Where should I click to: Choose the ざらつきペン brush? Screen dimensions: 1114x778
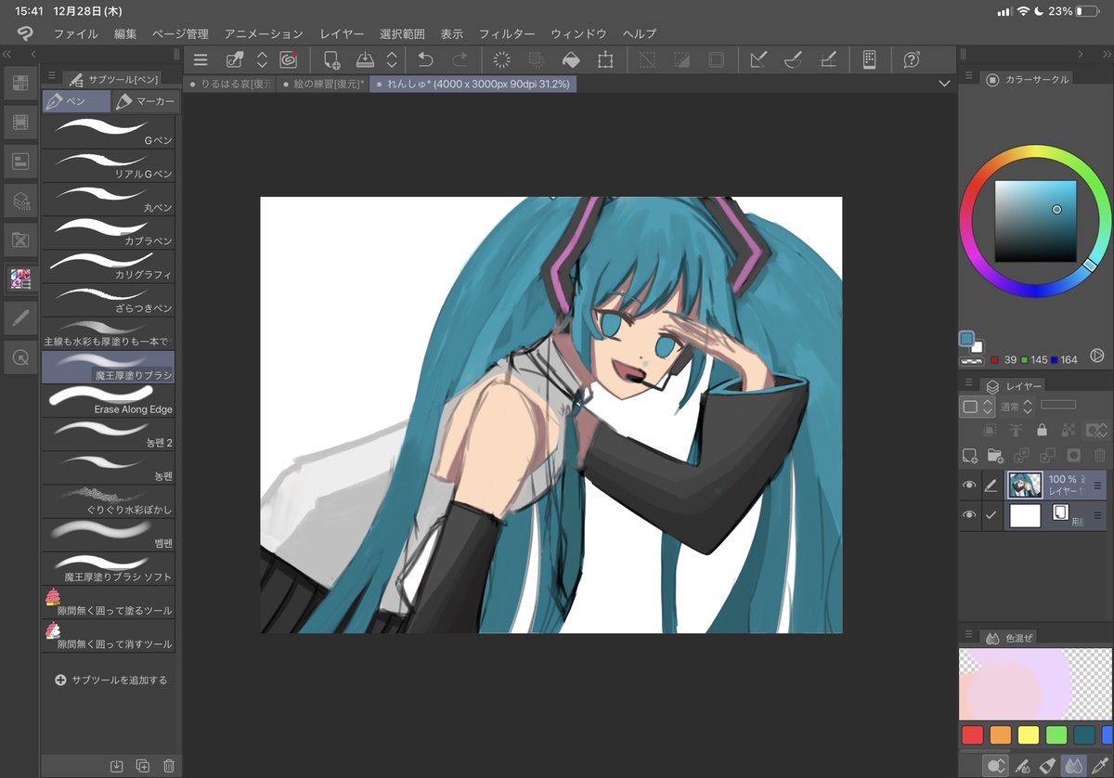coord(109,298)
